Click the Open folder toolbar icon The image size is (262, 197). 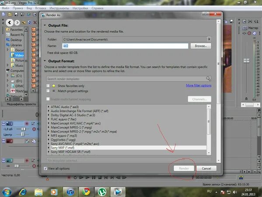click(10, 14)
